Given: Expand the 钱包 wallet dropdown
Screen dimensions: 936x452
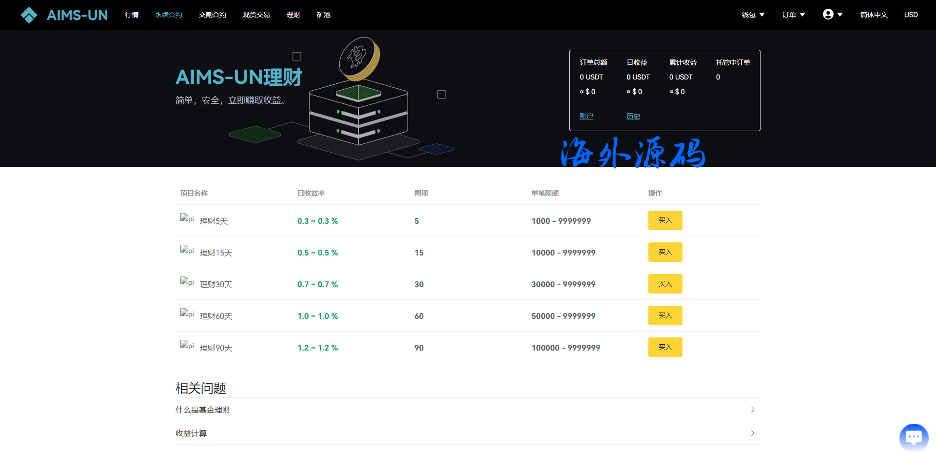Looking at the screenshot, I should (753, 15).
